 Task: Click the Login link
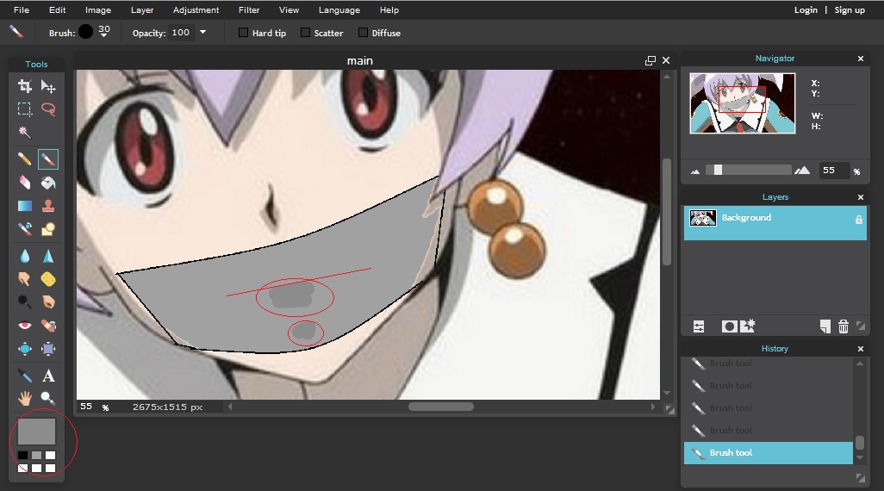pos(806,9)
